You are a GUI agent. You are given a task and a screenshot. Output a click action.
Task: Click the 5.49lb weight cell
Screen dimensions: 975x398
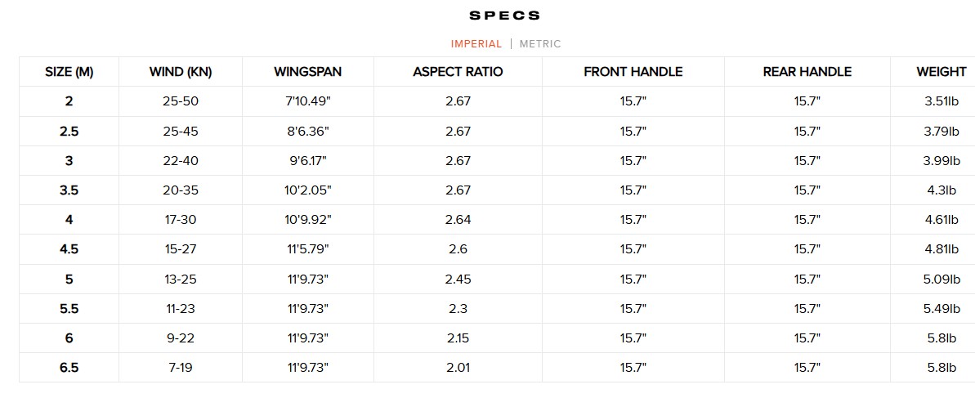tap(941, 308)
